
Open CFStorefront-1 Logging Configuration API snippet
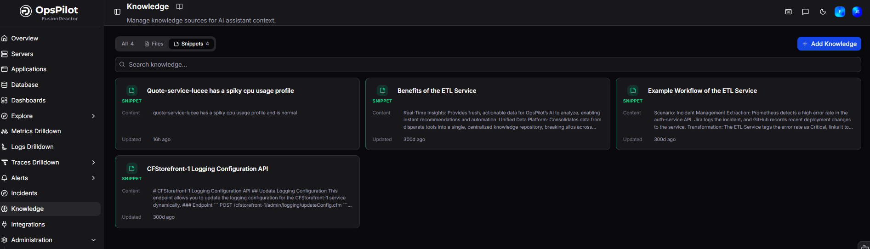coord(207,169)
